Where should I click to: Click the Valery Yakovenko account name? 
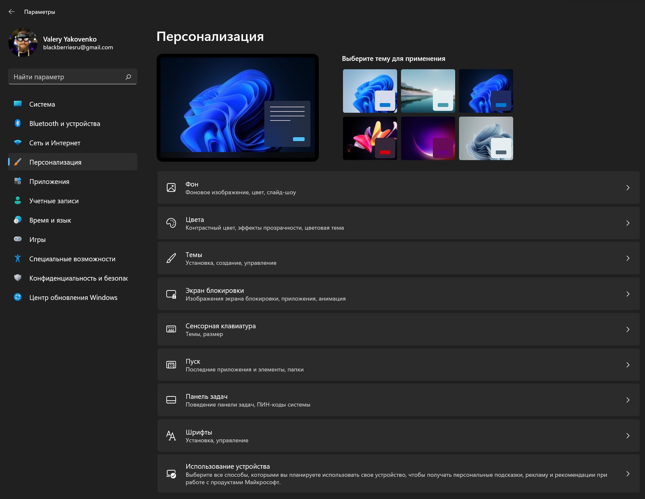pyautogui.click(x=70, y=39)
